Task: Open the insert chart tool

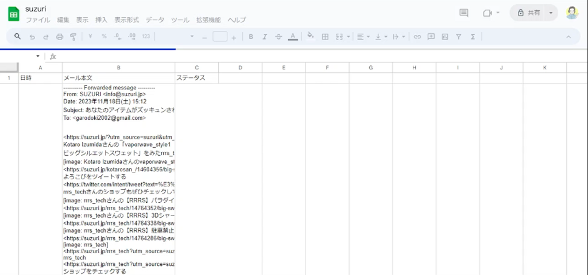Action: pos(445,37)
